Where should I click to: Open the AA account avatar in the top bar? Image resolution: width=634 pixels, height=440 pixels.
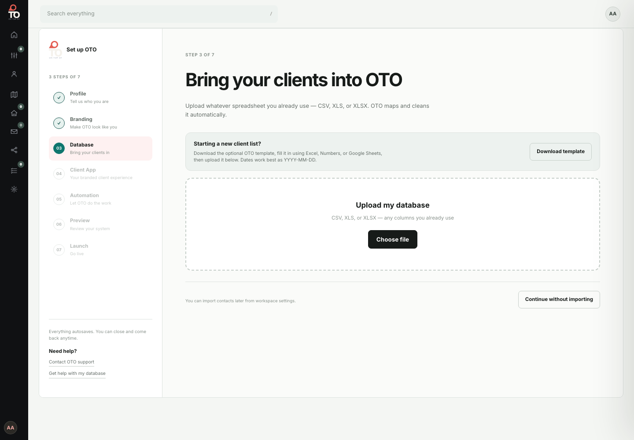click(613, 14)
